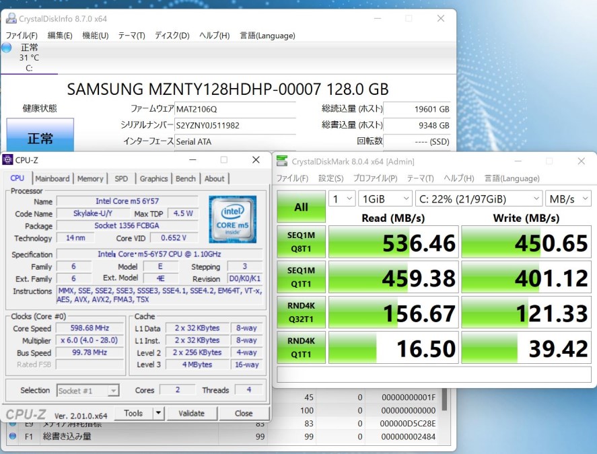This screenshot has width=597, height=454.
Task: Click the CrystalDiskInfo app icon in title bar
Action: (x=11, y=18)
